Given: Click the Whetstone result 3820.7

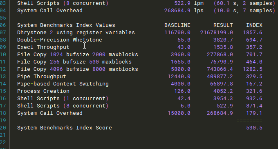Looking at the screenshot, I should (223, 40).
